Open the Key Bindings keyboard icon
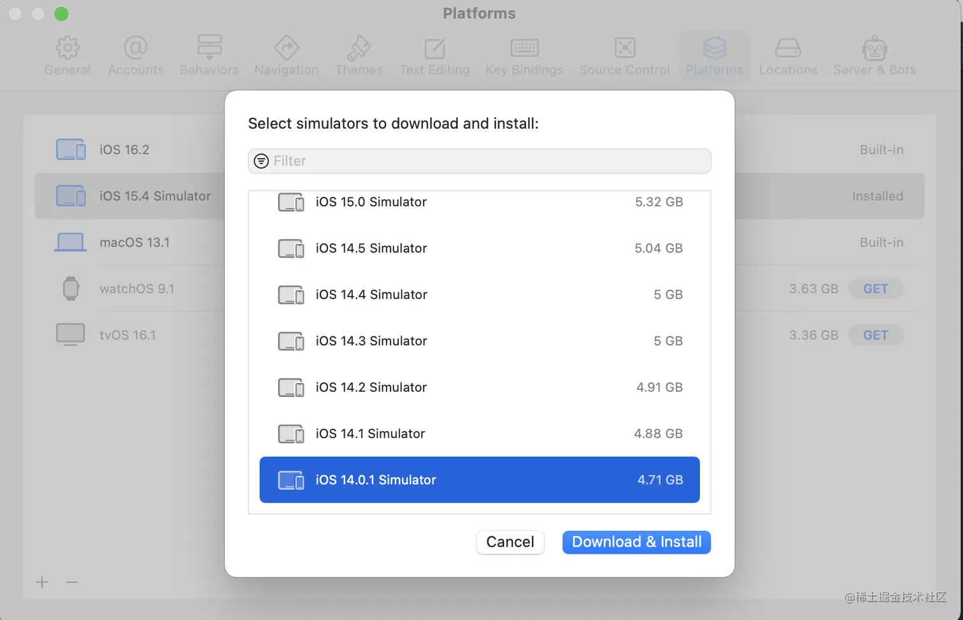 [525, 48]
